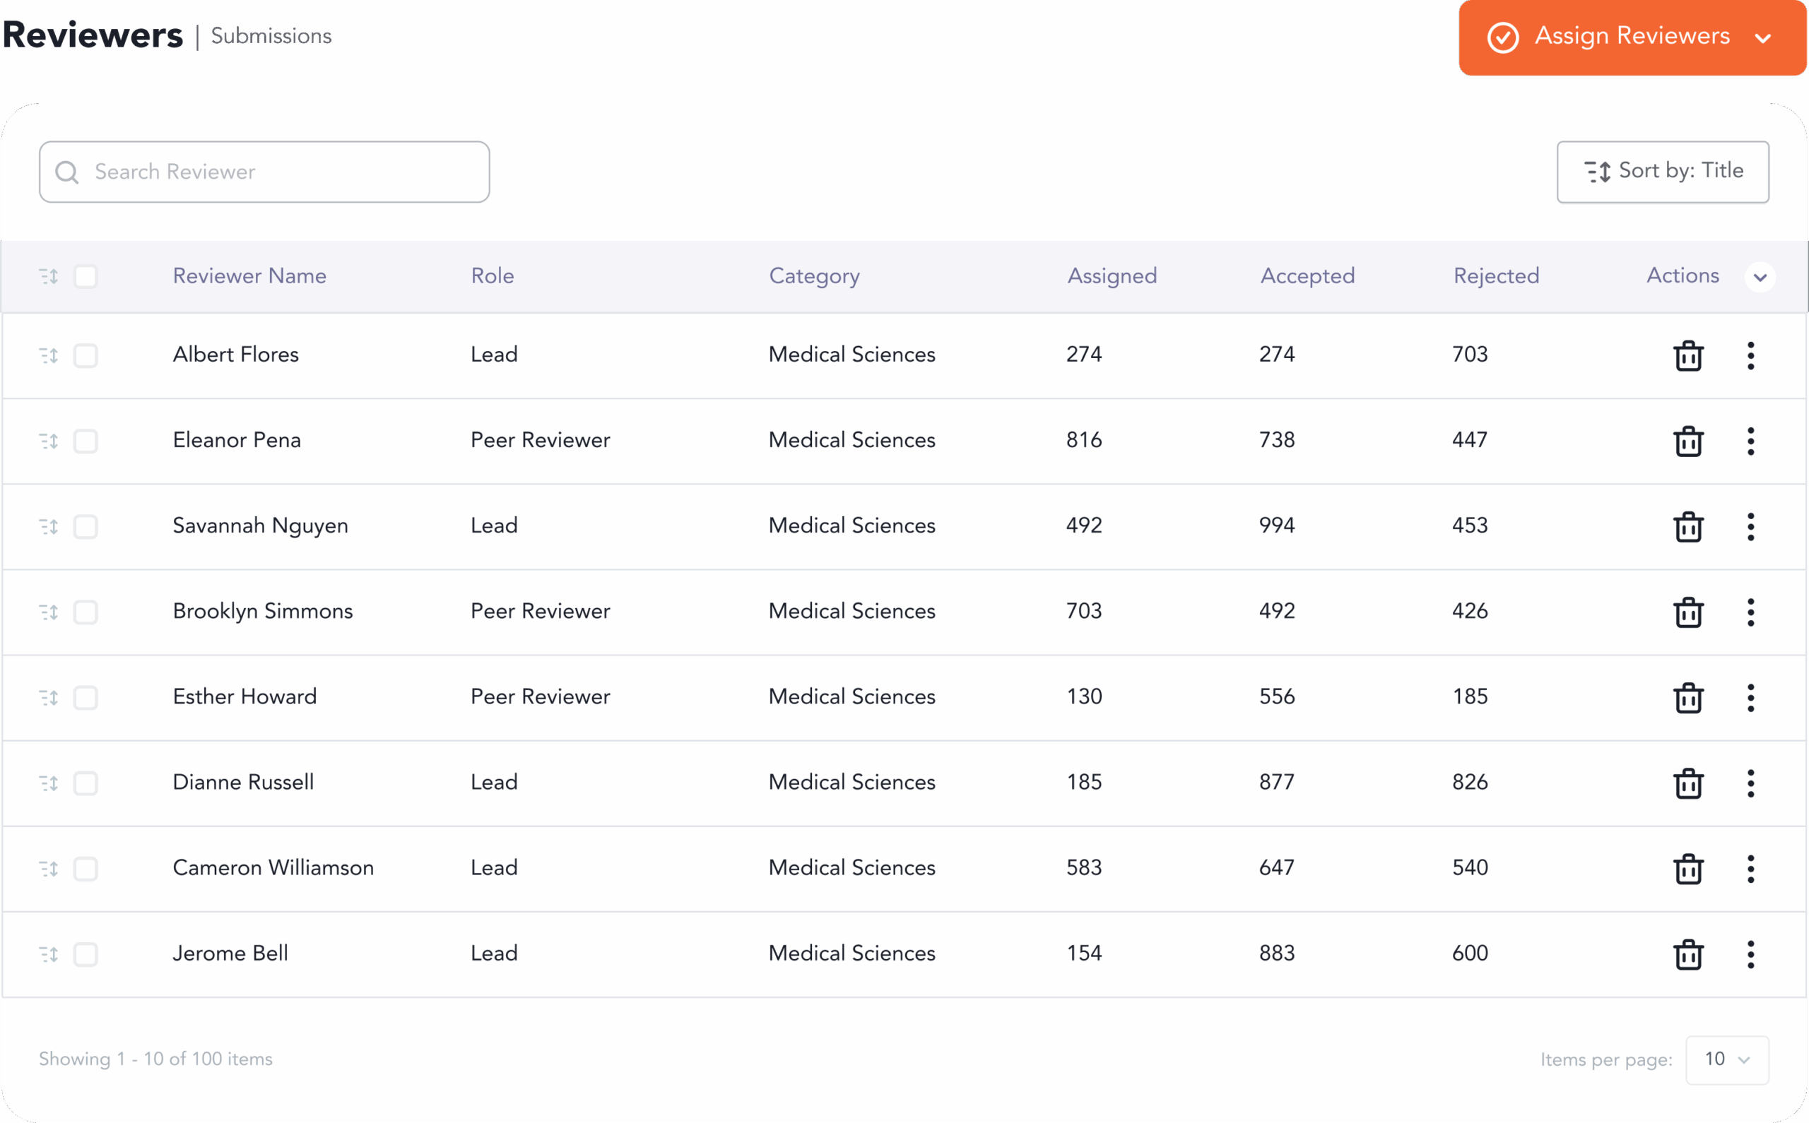Click the search magnifier icon

coord(67,172)
